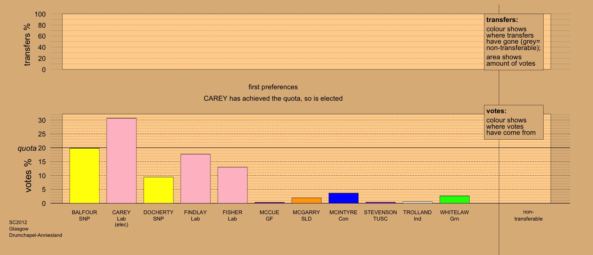Click the FISHER Lab candidate label
This screenshot has width=593, height=255.
[232, 215]
